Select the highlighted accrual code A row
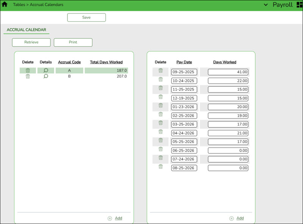This screenshot has width=303, height=224. click(x=69, y=70)
